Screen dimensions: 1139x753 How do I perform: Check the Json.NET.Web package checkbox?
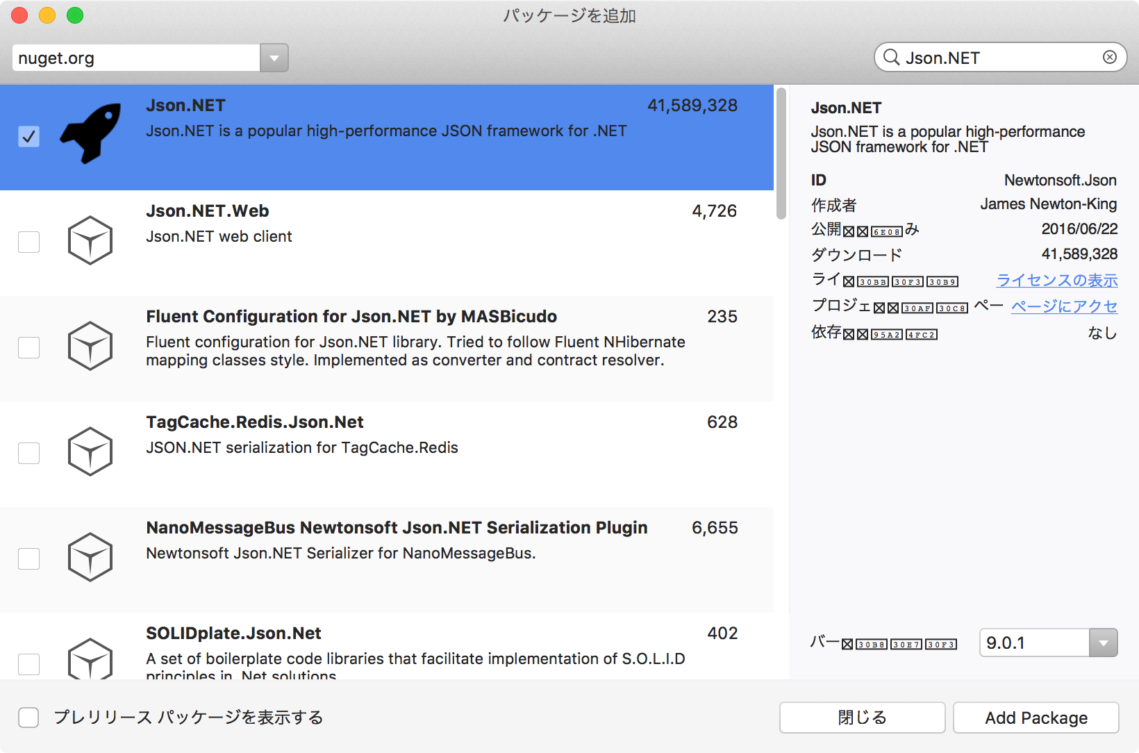click(28, 242)
